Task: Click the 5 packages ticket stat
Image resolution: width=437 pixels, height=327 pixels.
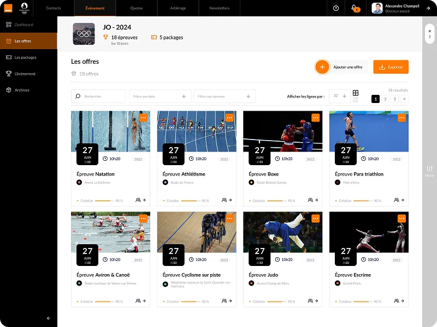Action: 167,37
